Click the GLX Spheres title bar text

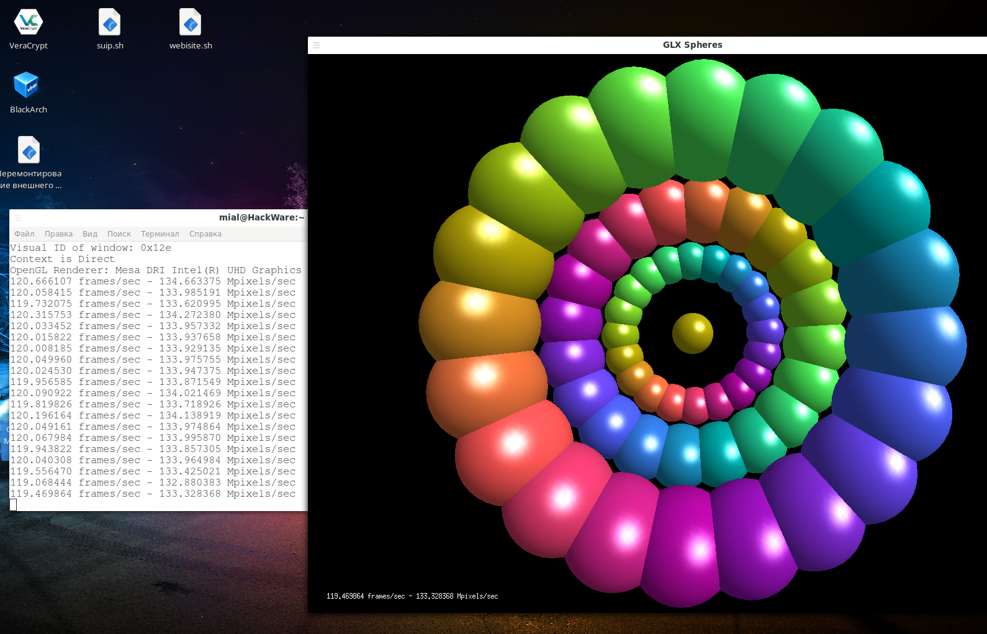pos(692,45)
